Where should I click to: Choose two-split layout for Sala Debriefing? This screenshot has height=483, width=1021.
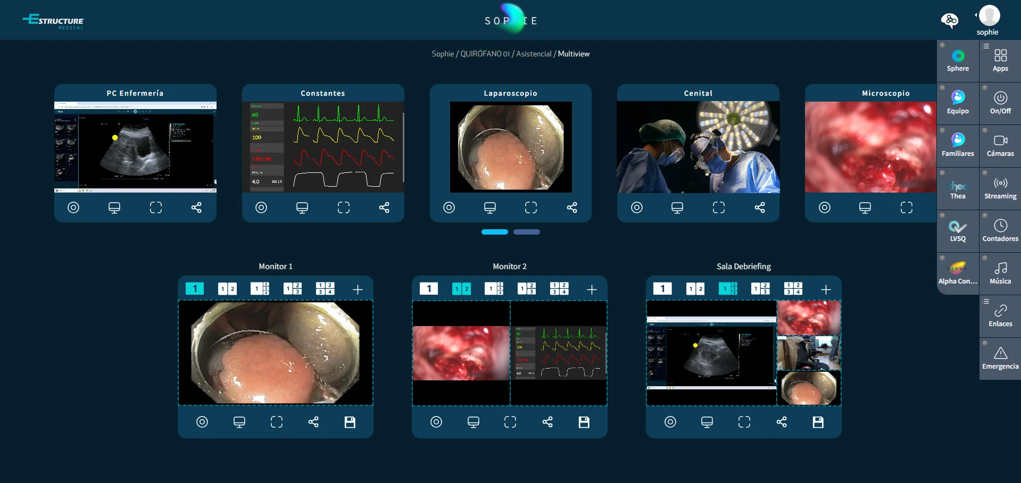pyautogui.click(x=695, y=289)
